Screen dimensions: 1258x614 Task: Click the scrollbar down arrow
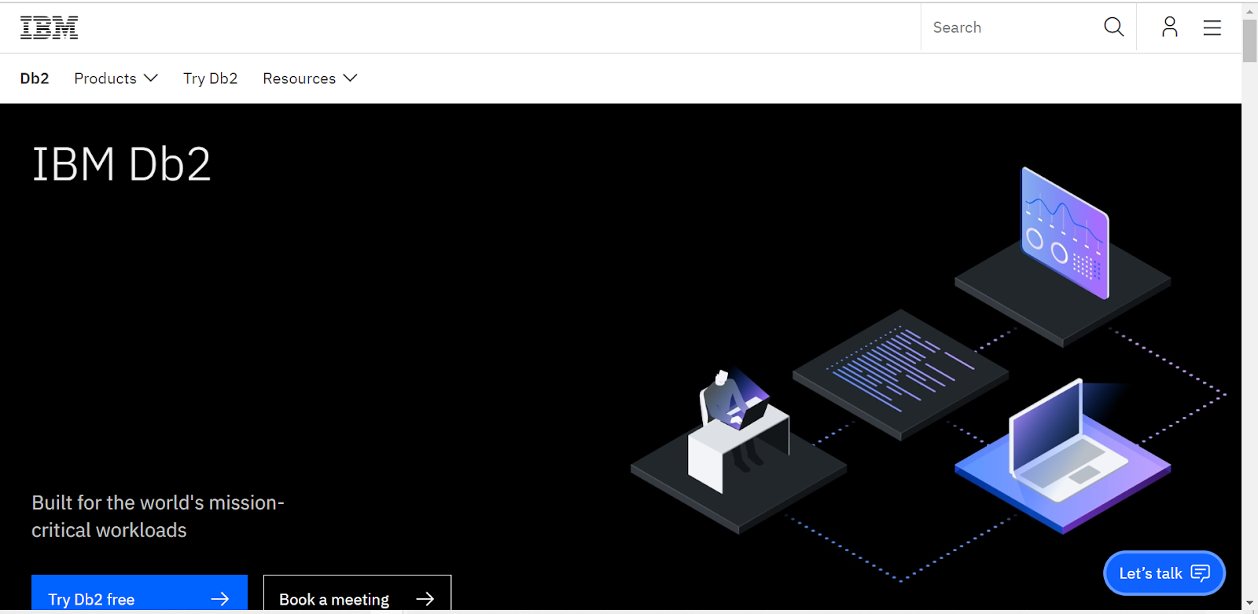pos(1249,604)
